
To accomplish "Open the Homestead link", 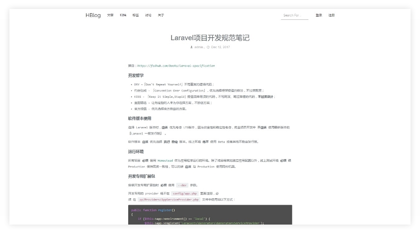I will 165,160.
